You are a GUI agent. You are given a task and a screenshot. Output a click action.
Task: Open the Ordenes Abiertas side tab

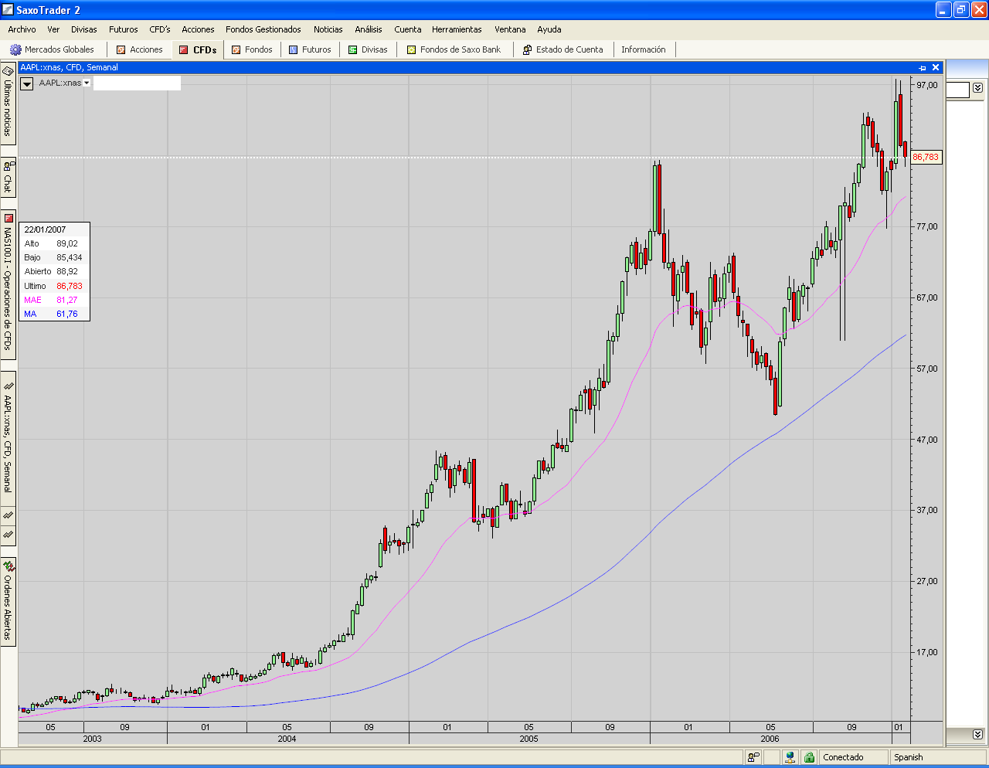point(8,602)
